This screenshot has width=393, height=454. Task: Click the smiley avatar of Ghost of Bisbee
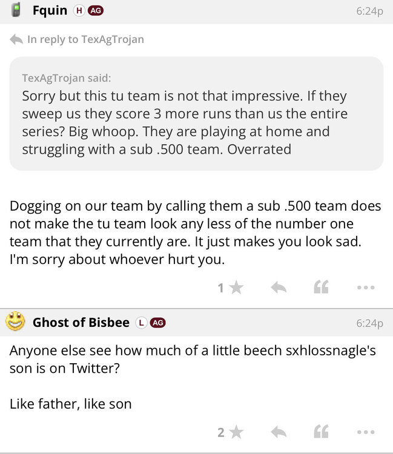click(x=16, y=322)
